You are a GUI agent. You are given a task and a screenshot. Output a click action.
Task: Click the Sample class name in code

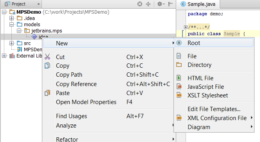232,34
